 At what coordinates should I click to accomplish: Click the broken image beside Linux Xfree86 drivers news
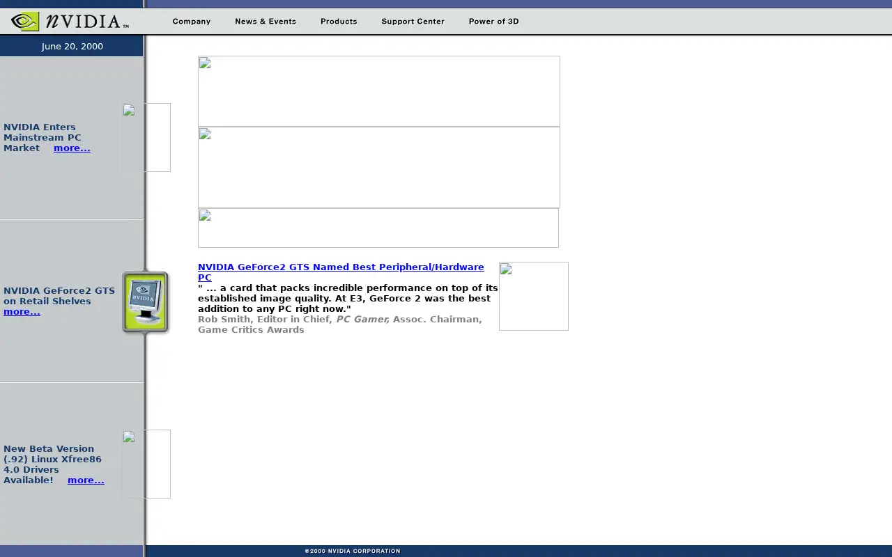[146, 464]
